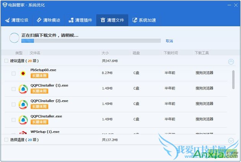Screen dimensions: 241x162
Task: Cancel the scan with 取消 link
Action: [169, 41]
